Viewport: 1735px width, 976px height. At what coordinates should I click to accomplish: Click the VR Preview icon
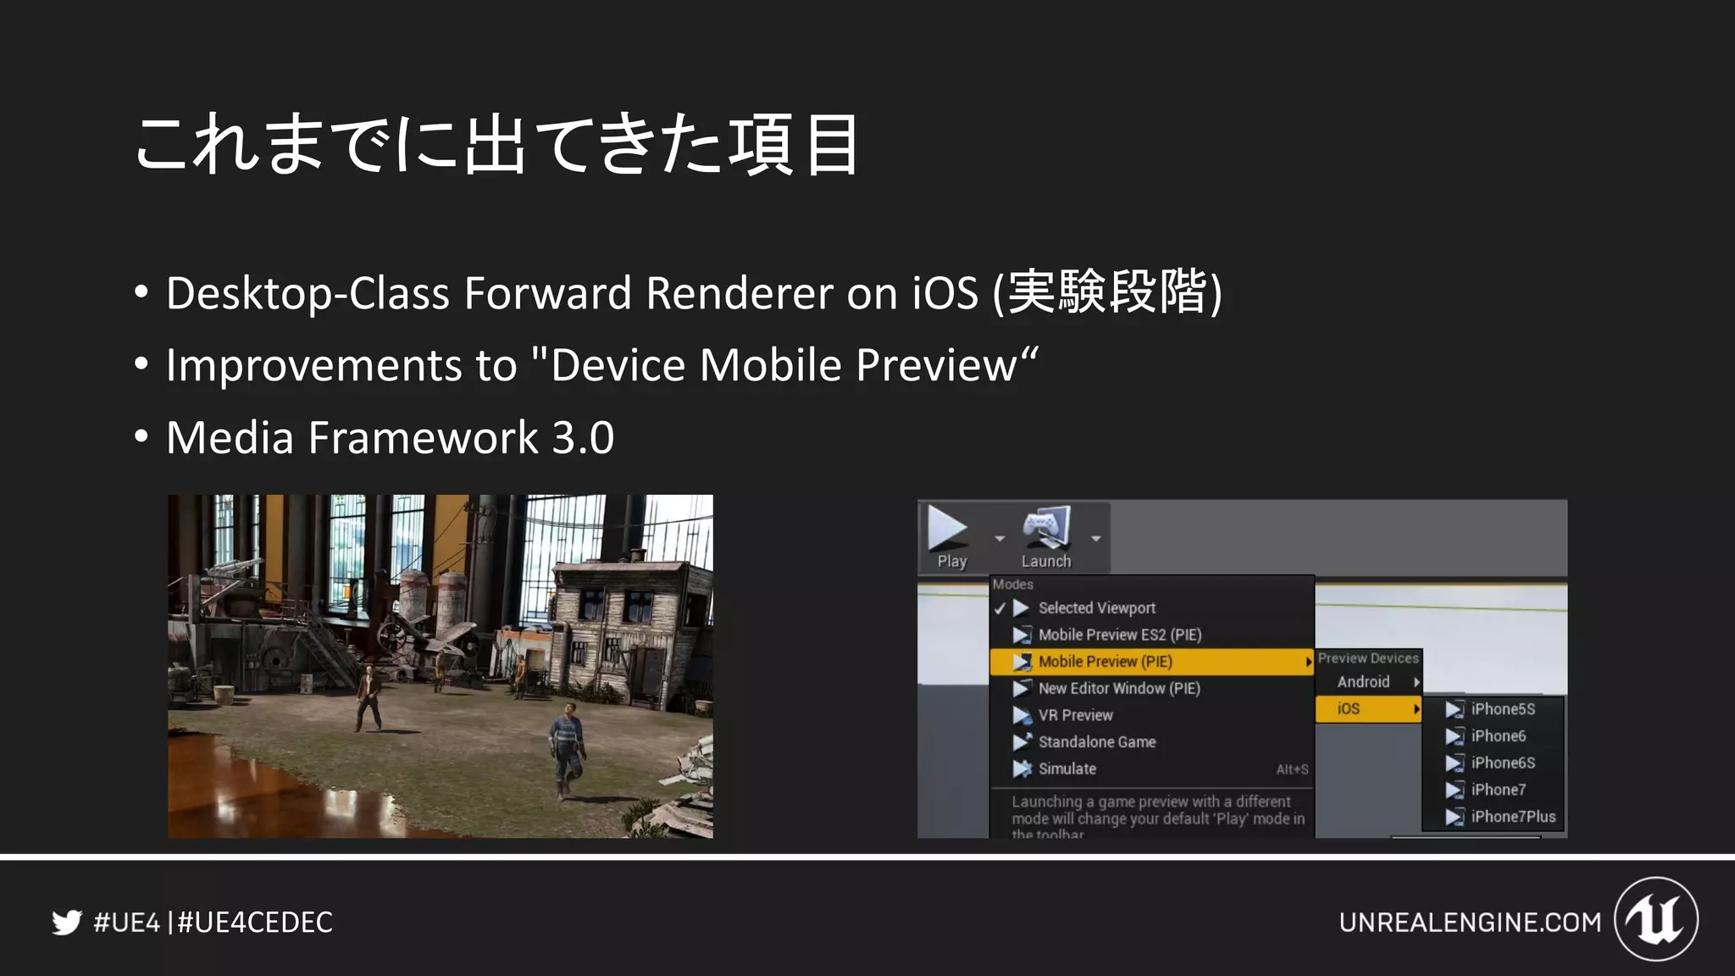[1023, 715]
